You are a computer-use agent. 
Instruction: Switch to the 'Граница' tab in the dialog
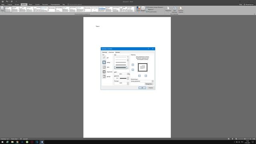[105, 52]
